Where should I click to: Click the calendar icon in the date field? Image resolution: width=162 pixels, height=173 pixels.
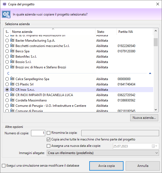coord(153,146)
